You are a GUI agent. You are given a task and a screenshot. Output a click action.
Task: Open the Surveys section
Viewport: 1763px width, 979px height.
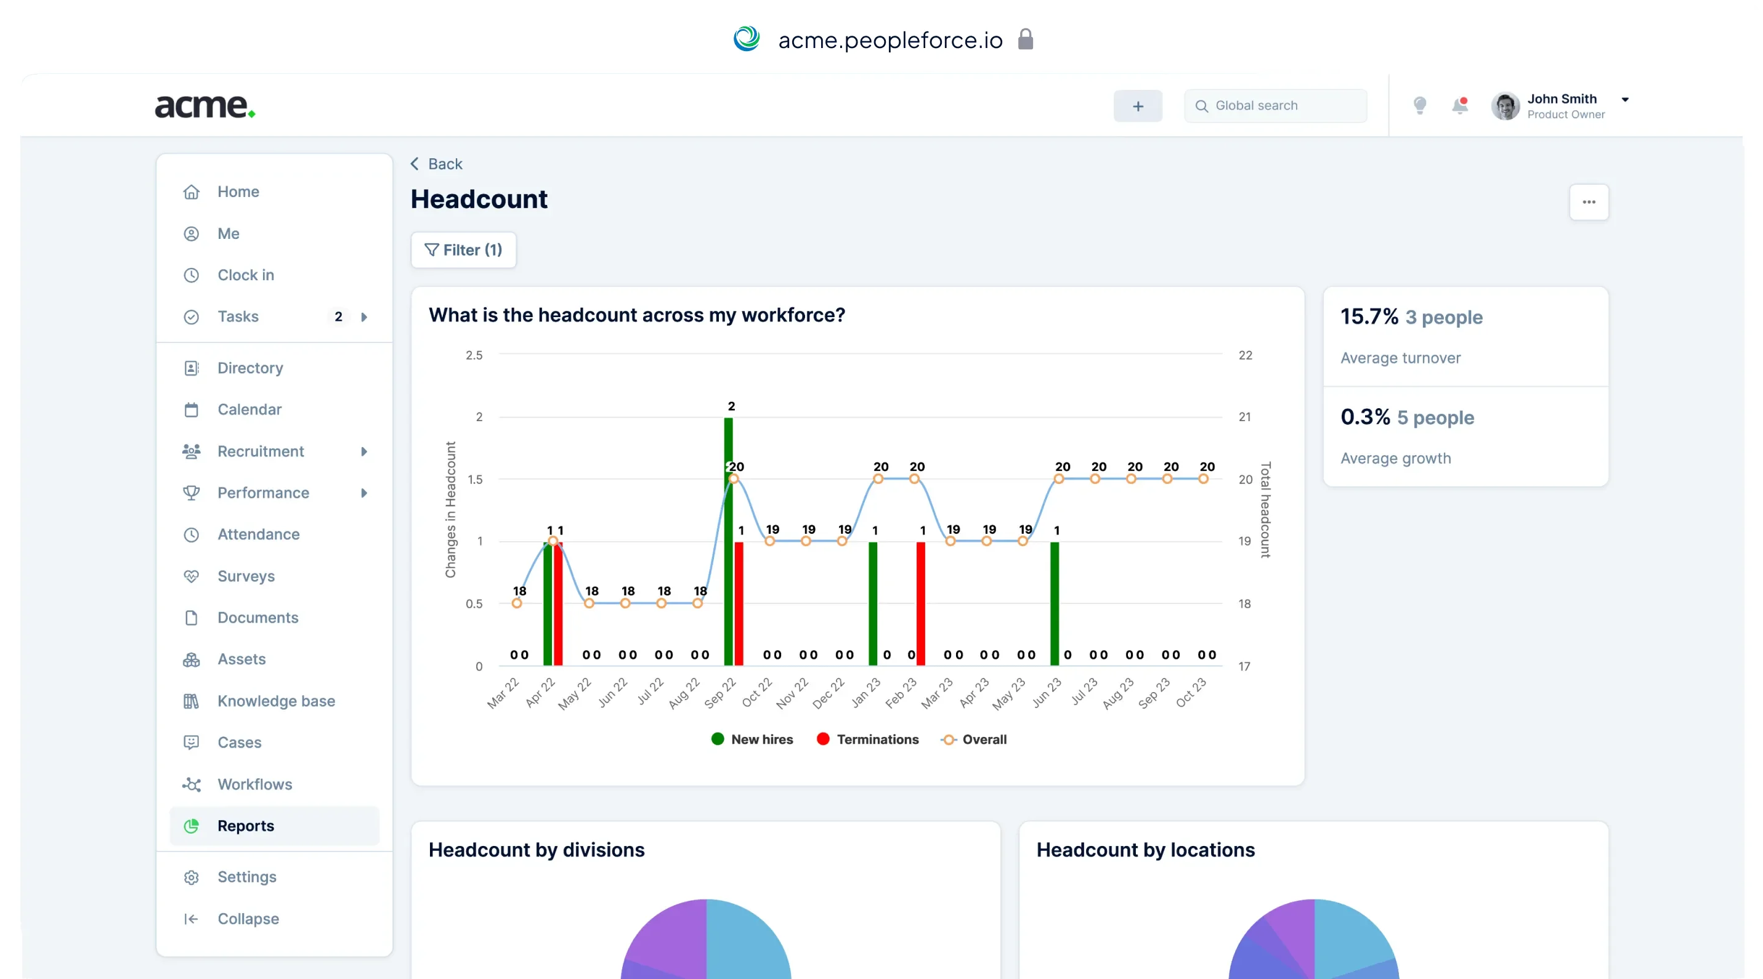[x=246, y=576]
